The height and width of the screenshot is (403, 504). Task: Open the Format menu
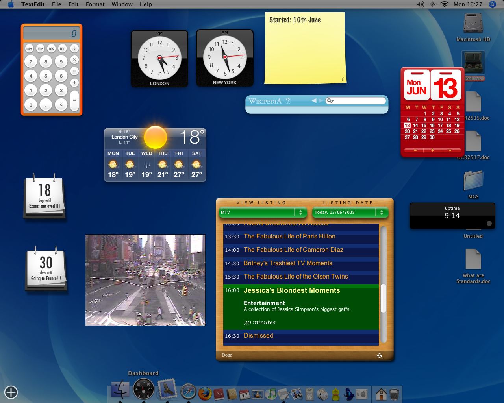coord(95,4)
